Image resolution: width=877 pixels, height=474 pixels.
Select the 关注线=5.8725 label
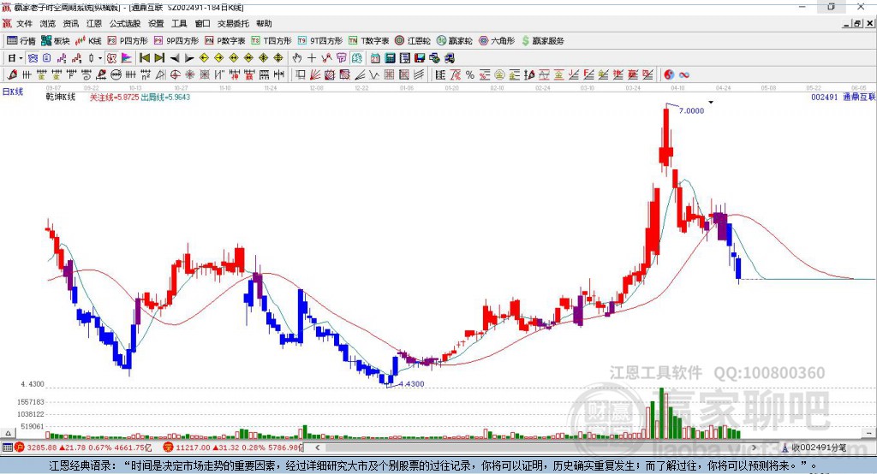(x=114, y=98)
